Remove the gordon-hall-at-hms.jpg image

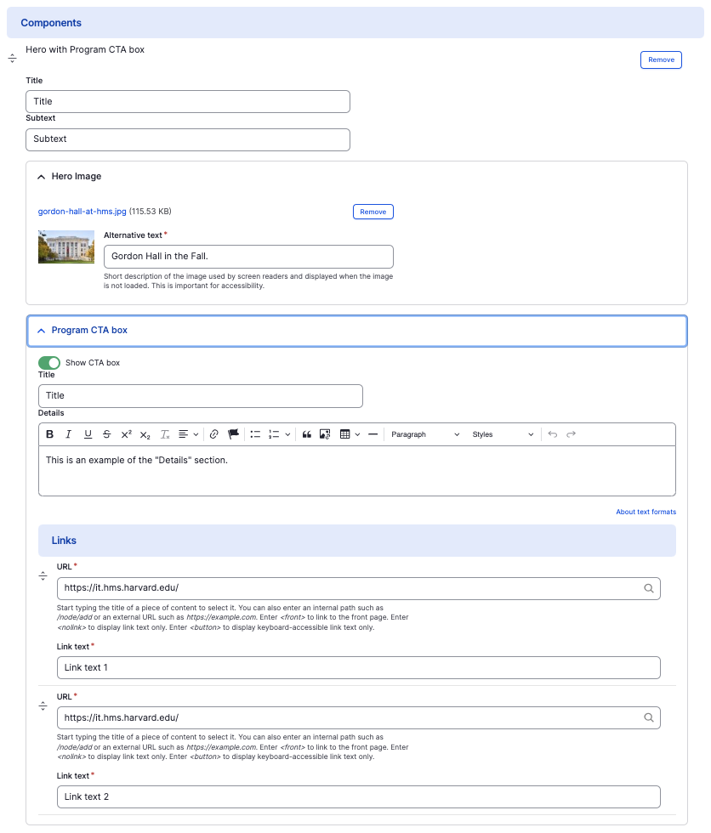(x=373, y=212)
